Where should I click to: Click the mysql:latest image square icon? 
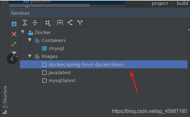44,81
